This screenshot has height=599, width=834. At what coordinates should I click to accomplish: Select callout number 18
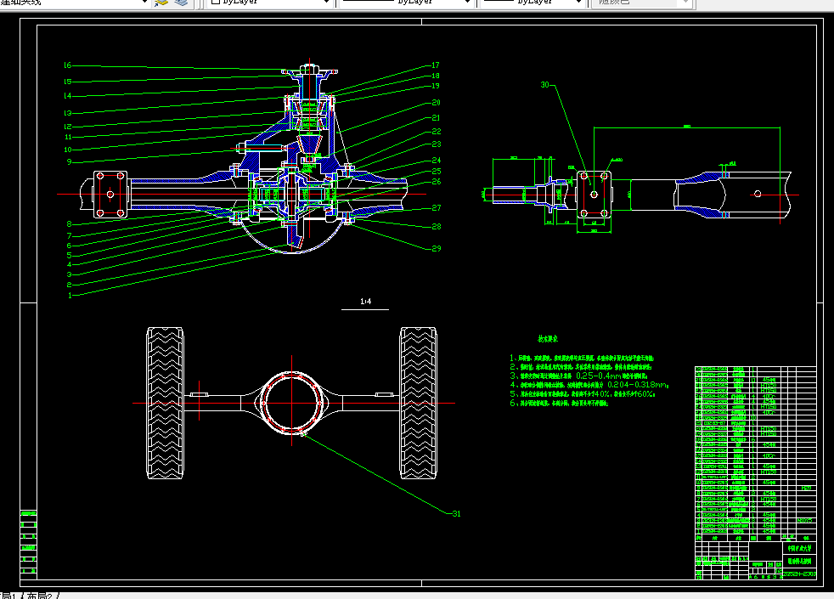pyautogui.click(x=436, y=76)
